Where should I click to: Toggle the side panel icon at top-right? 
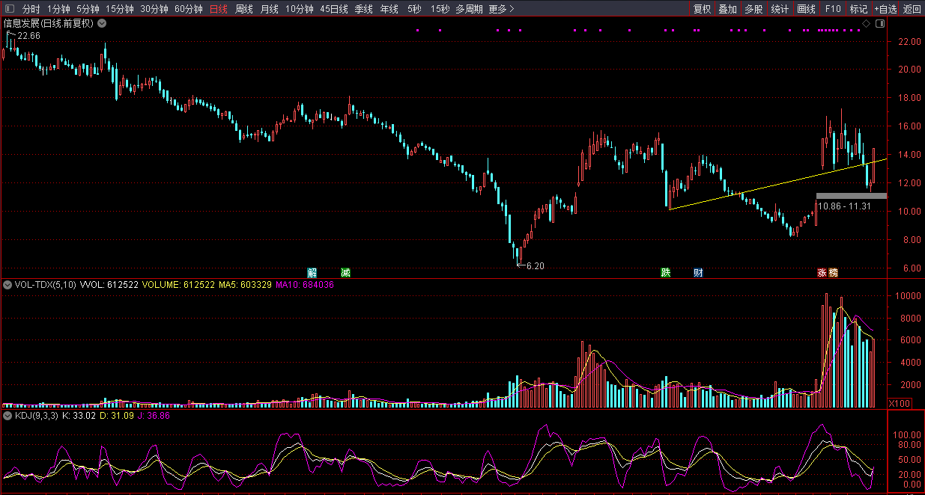tap(879, 24)
